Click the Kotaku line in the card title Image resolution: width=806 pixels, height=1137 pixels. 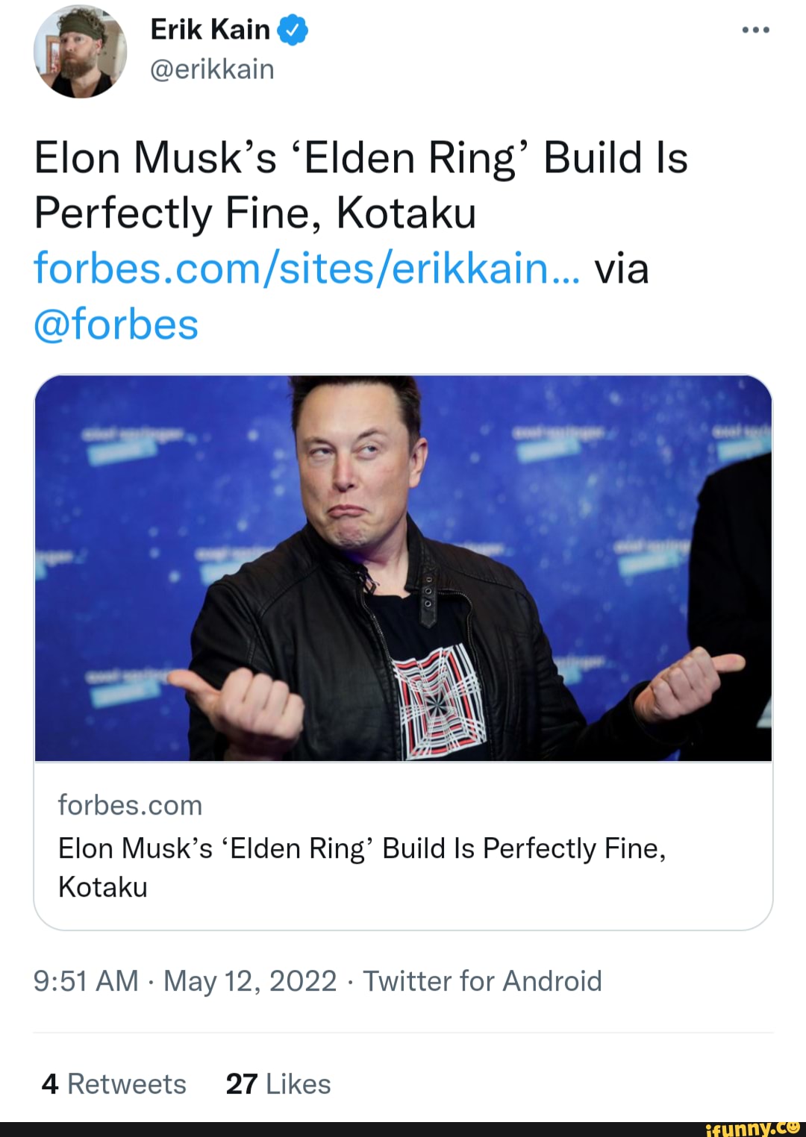point(103,887)
